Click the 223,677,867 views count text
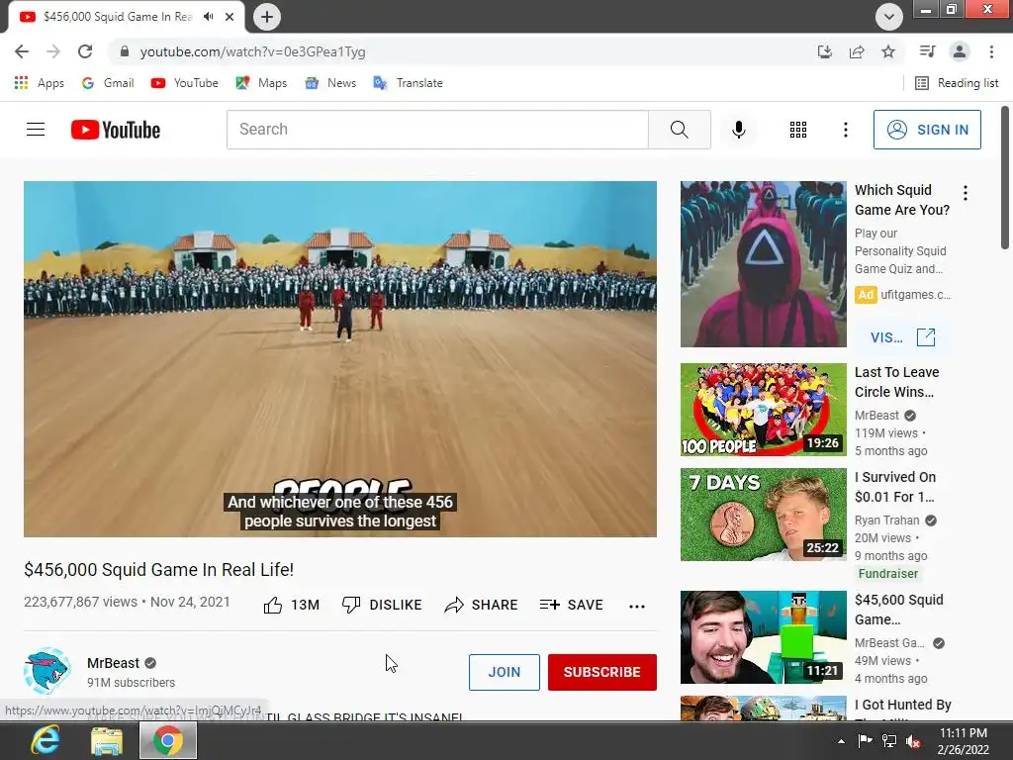Image resolution: width=1013 pixels, height=760 pixels. click(x=80, y=602)
